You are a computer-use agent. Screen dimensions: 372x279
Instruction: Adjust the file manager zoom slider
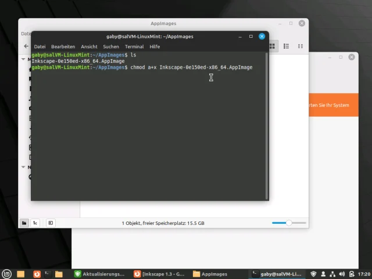tap(288, 223)
